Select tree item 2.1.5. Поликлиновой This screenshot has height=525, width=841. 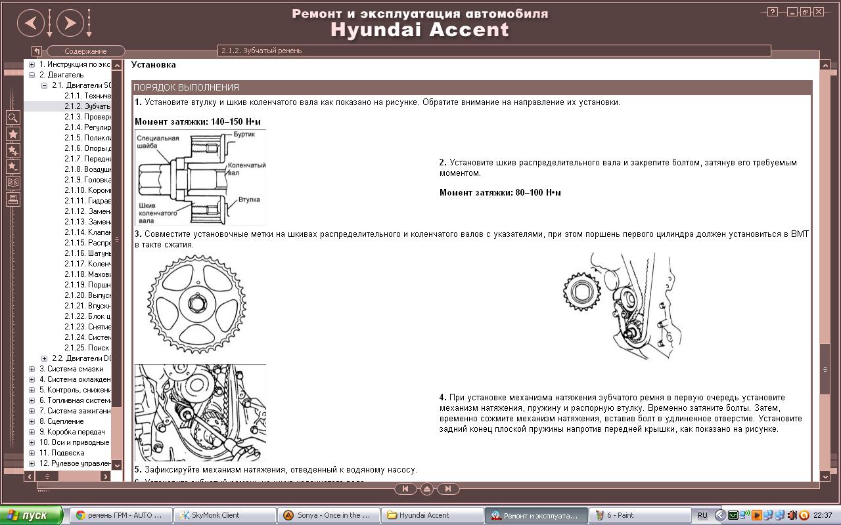pos(87,138)
